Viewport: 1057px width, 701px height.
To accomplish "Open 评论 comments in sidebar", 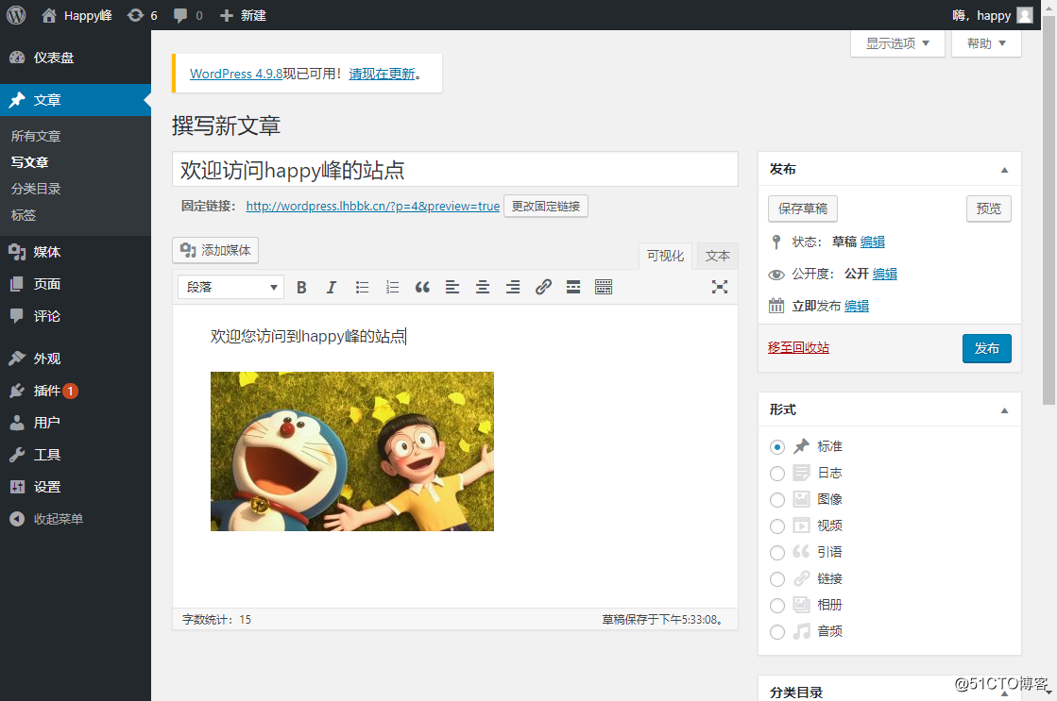I will (76, 316).
